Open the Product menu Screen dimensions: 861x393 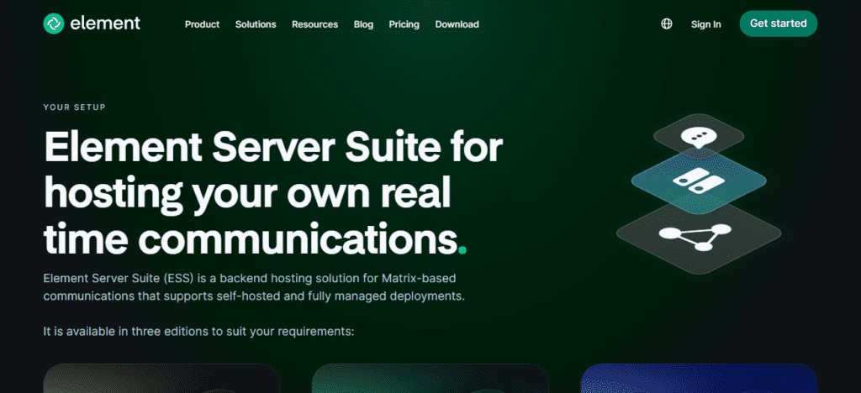[202, 24]
